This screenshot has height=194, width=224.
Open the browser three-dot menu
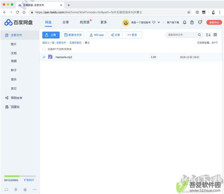[x=220, y=12]
